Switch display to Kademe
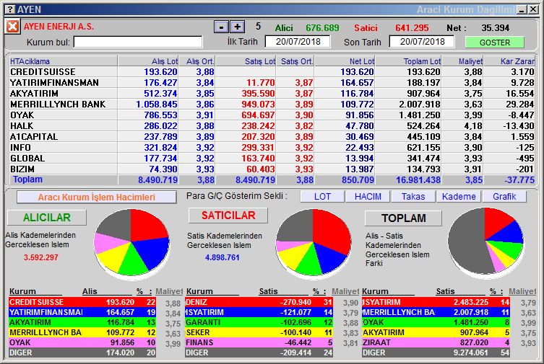 click(x=459, y=197)
